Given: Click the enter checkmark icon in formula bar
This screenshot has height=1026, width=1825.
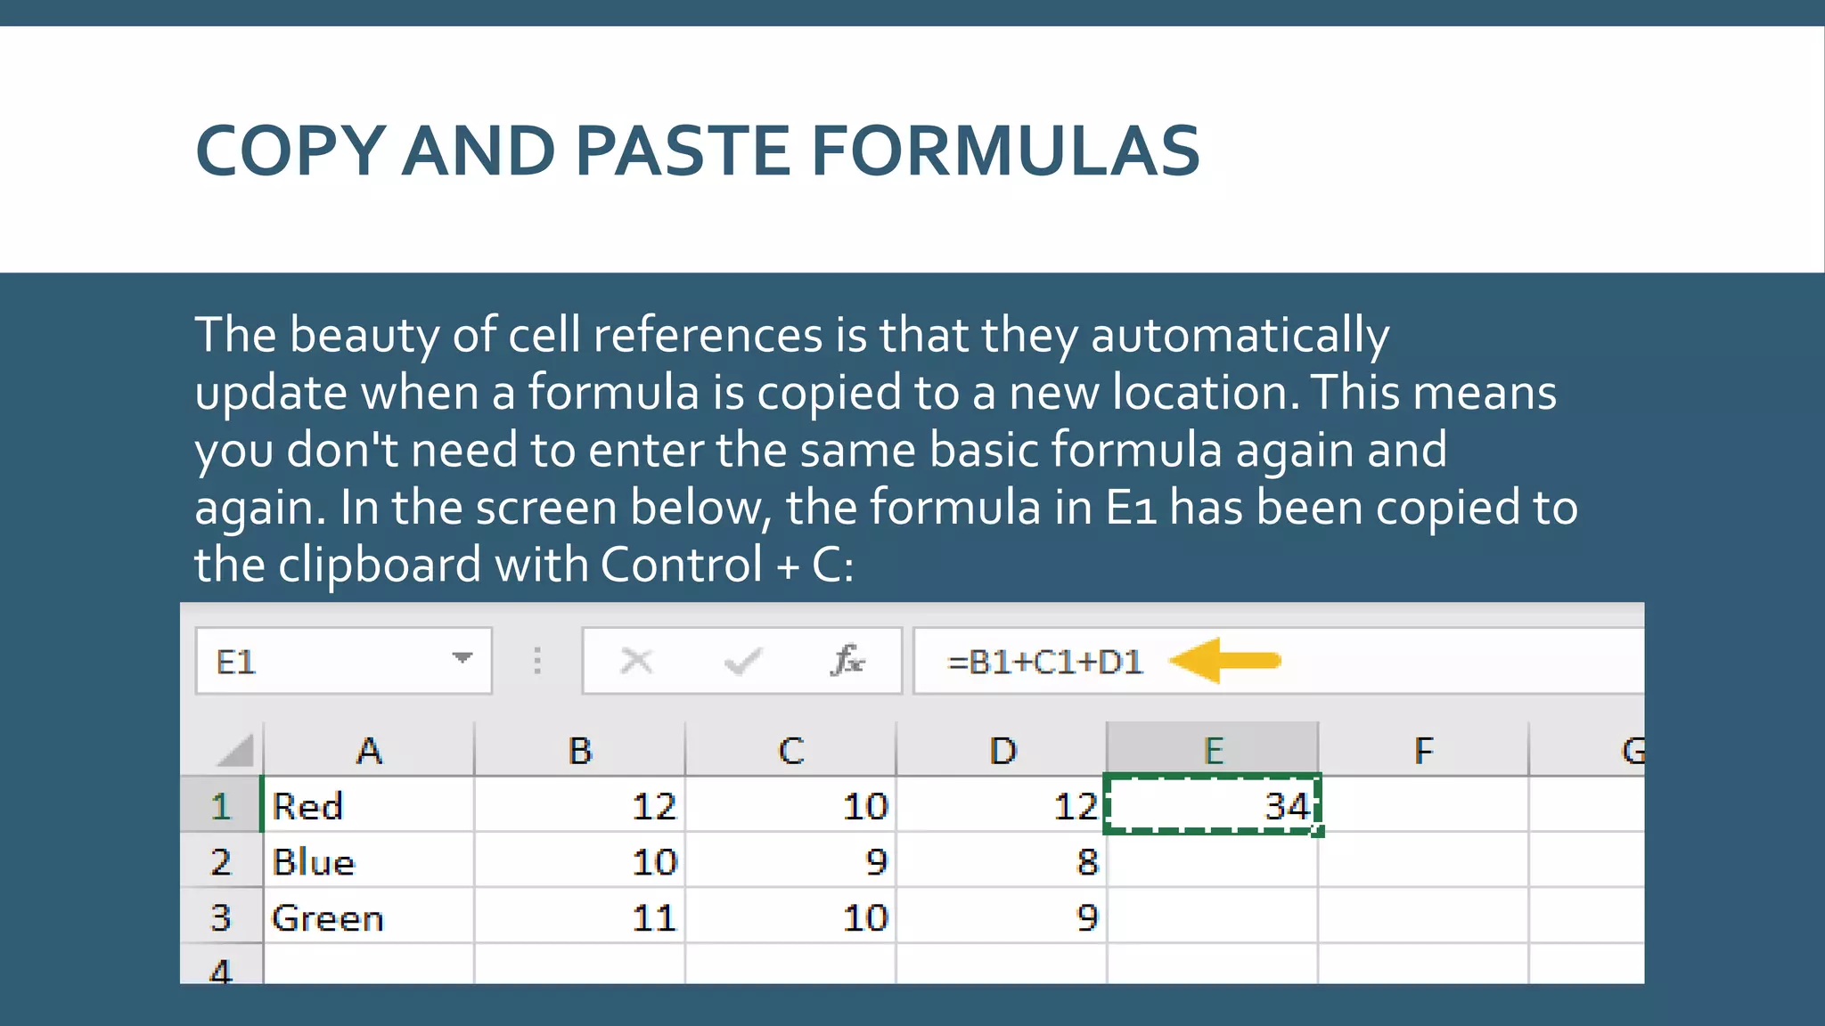Looking at the screenshot, I should pyautogui.click(x=741, y=661).
